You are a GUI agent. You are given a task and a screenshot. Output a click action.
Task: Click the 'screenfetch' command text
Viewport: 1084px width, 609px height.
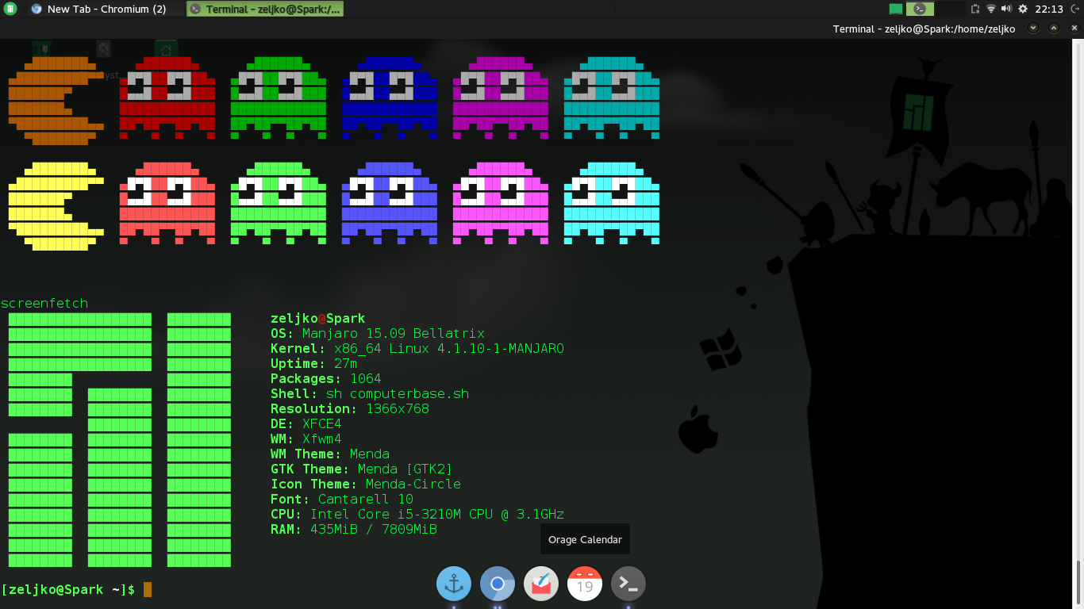44,304
